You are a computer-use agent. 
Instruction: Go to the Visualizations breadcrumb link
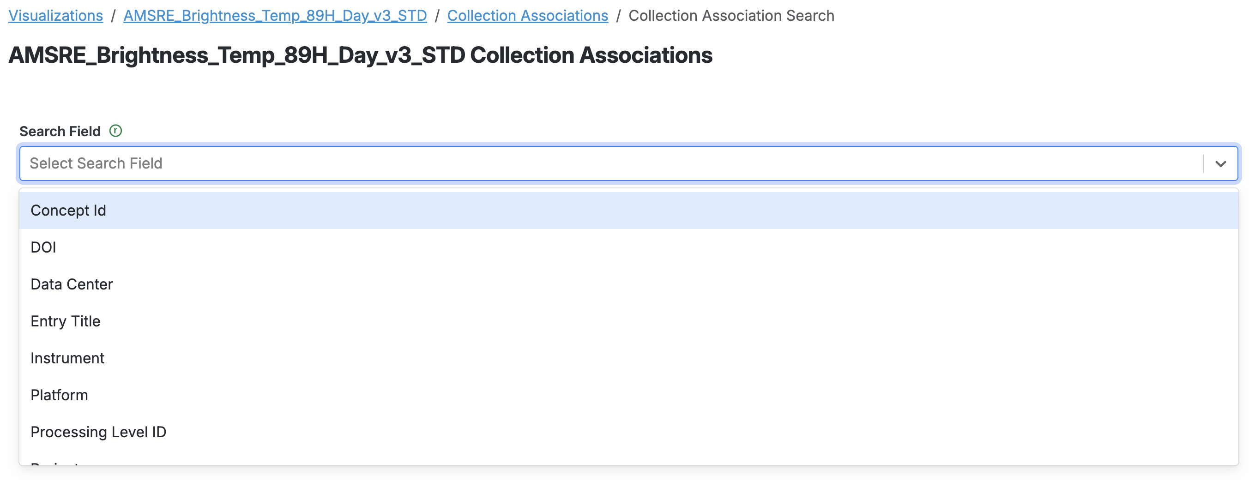pos(55,16)
